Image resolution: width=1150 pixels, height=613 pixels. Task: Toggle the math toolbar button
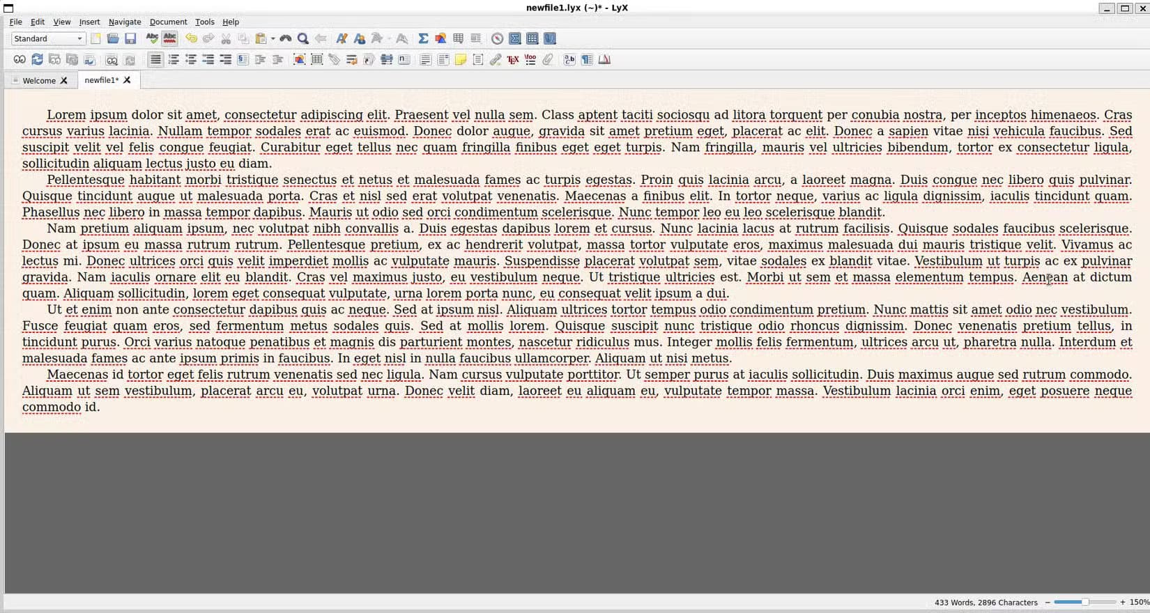point(515,39)
